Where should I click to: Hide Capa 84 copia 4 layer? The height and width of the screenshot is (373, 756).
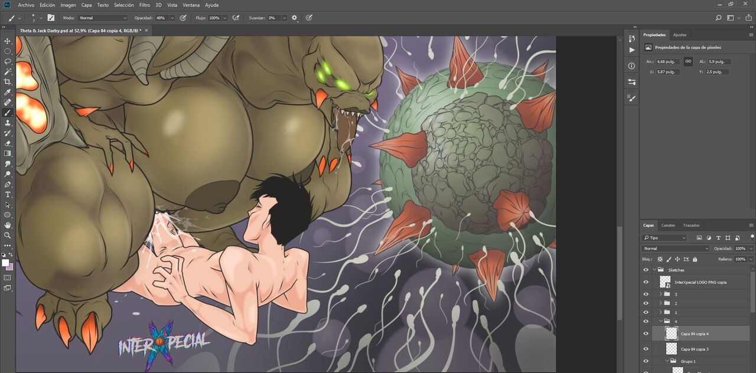[646, 333]
